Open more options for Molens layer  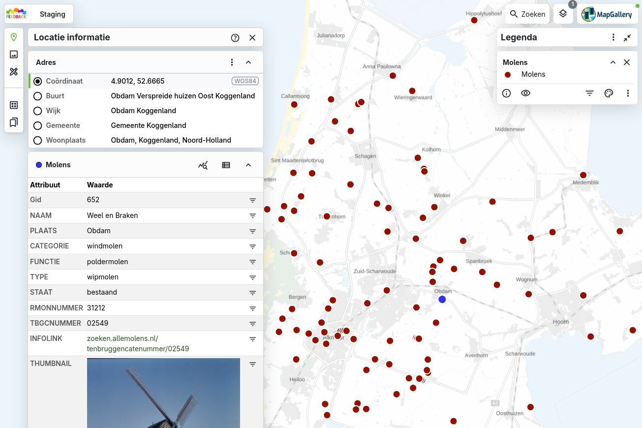(628, 93)
